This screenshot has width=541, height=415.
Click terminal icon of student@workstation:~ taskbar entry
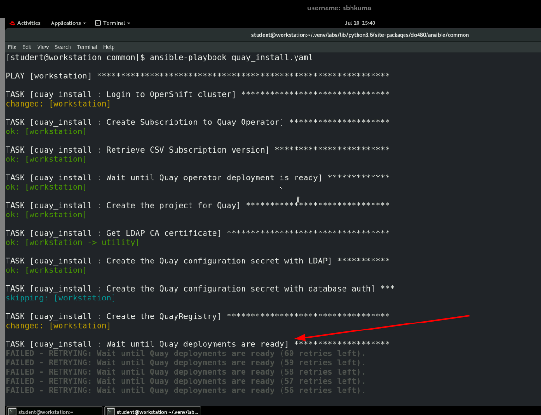12,412
